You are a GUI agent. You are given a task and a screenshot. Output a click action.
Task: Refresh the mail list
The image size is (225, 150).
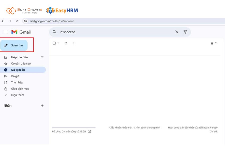pyautogui.click(x=66, y=43)
